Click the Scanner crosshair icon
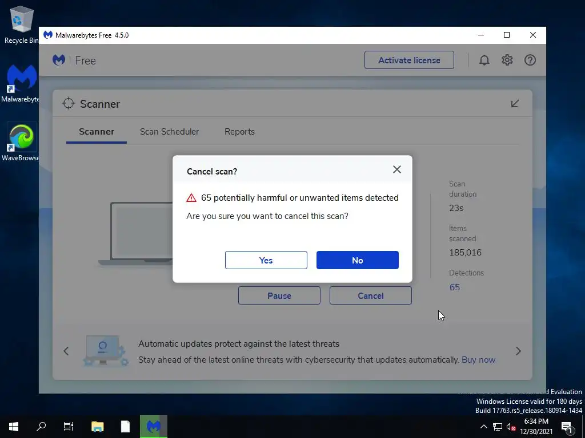This screenshot has width=585, height=438. [69, 104]
